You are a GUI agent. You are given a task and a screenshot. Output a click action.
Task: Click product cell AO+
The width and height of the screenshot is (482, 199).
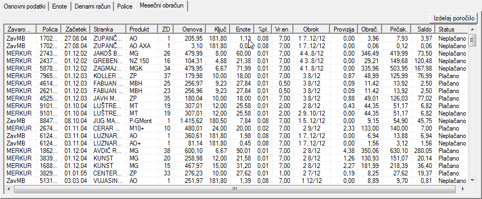tap(135, 143)
